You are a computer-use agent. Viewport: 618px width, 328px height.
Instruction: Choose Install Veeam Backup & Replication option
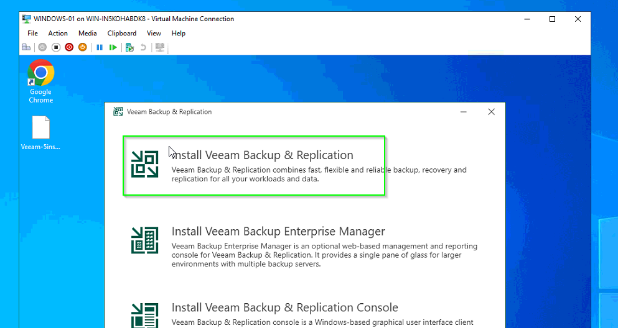(254, 166)
